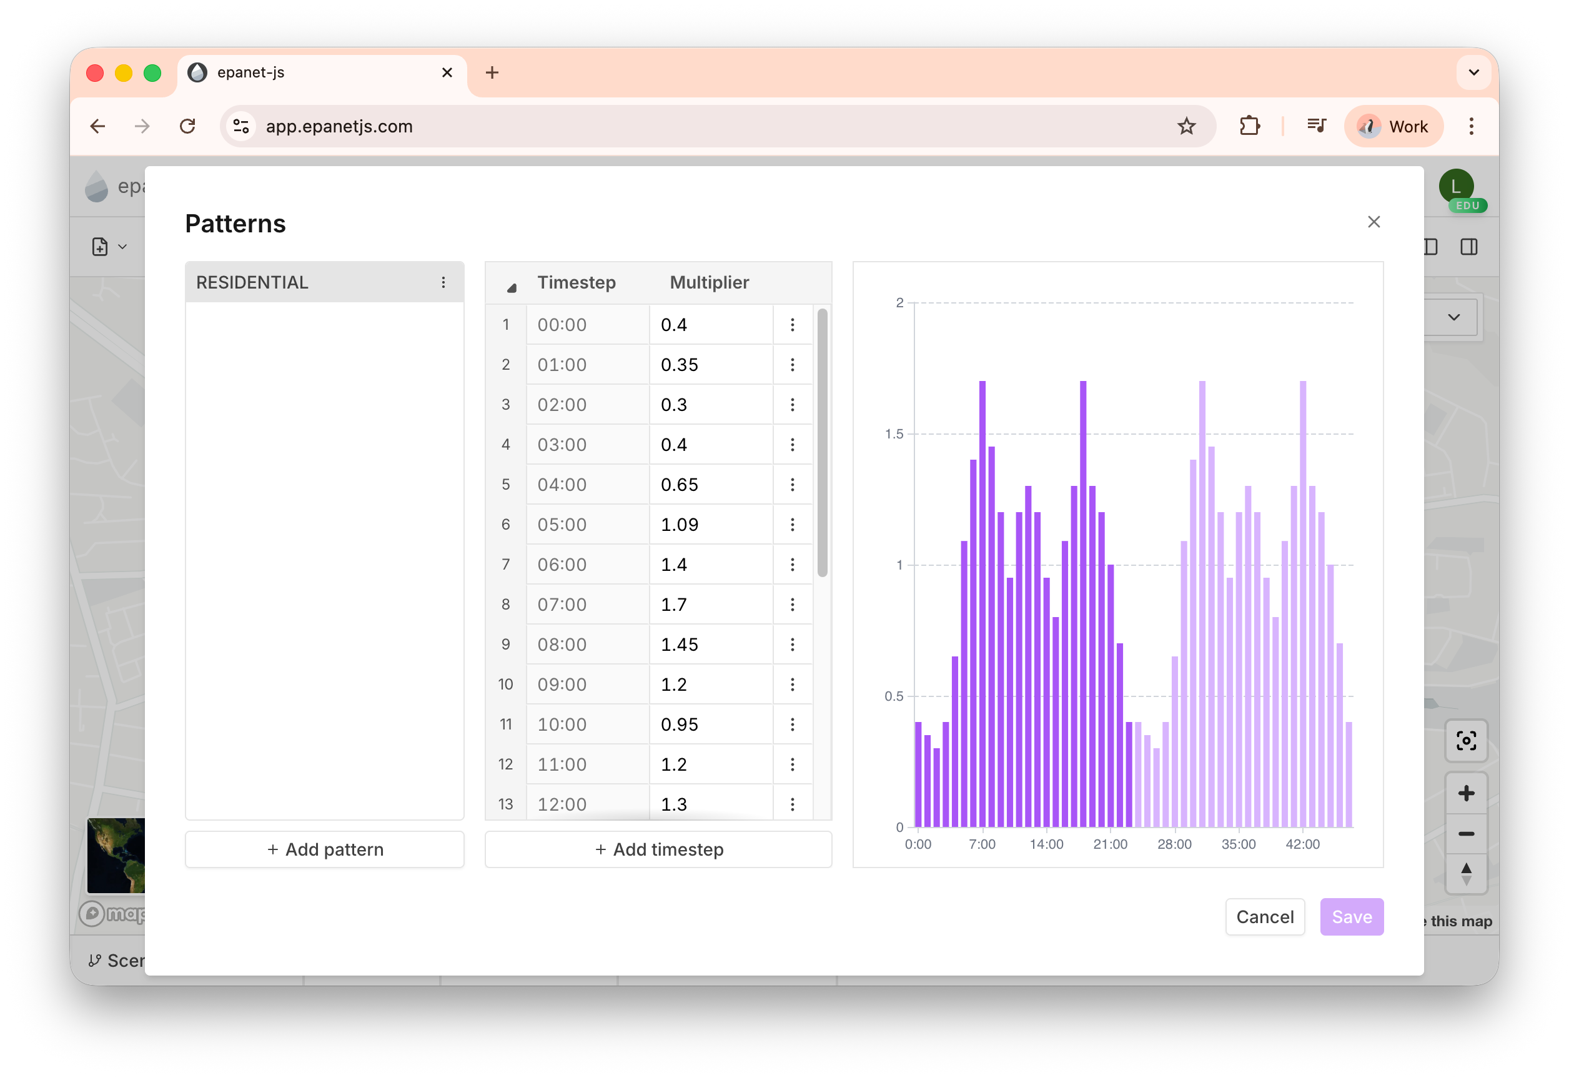Click Add timestep button
The height and width of the screenshot is (1078, 1569).
658,849
